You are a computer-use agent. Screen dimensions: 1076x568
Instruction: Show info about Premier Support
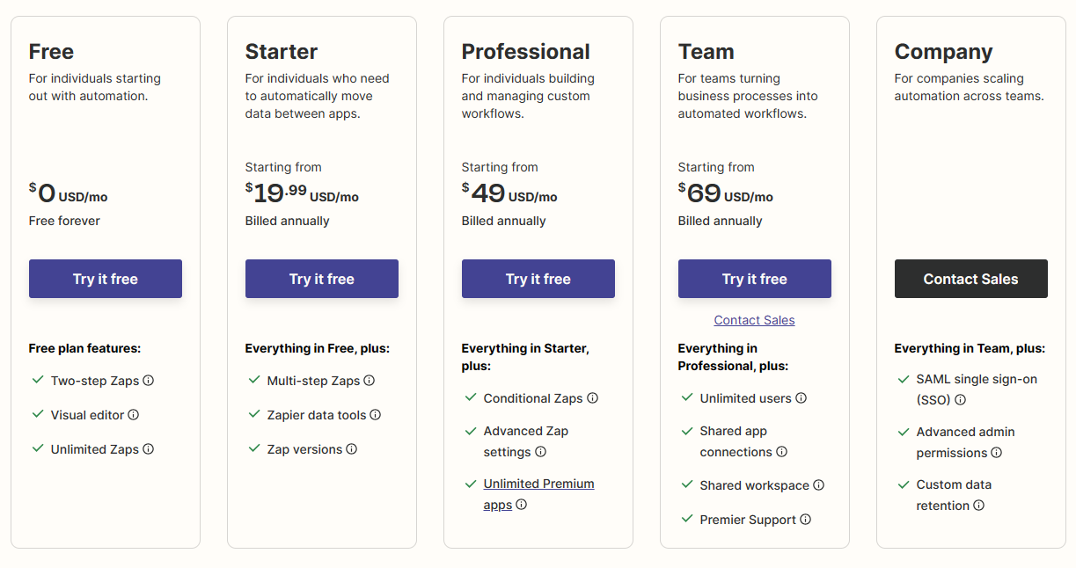[806, 520]
